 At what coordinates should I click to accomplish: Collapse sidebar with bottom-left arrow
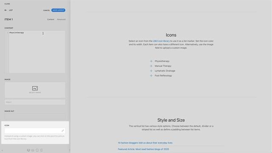pyautogui.click(x=2, y=150)
